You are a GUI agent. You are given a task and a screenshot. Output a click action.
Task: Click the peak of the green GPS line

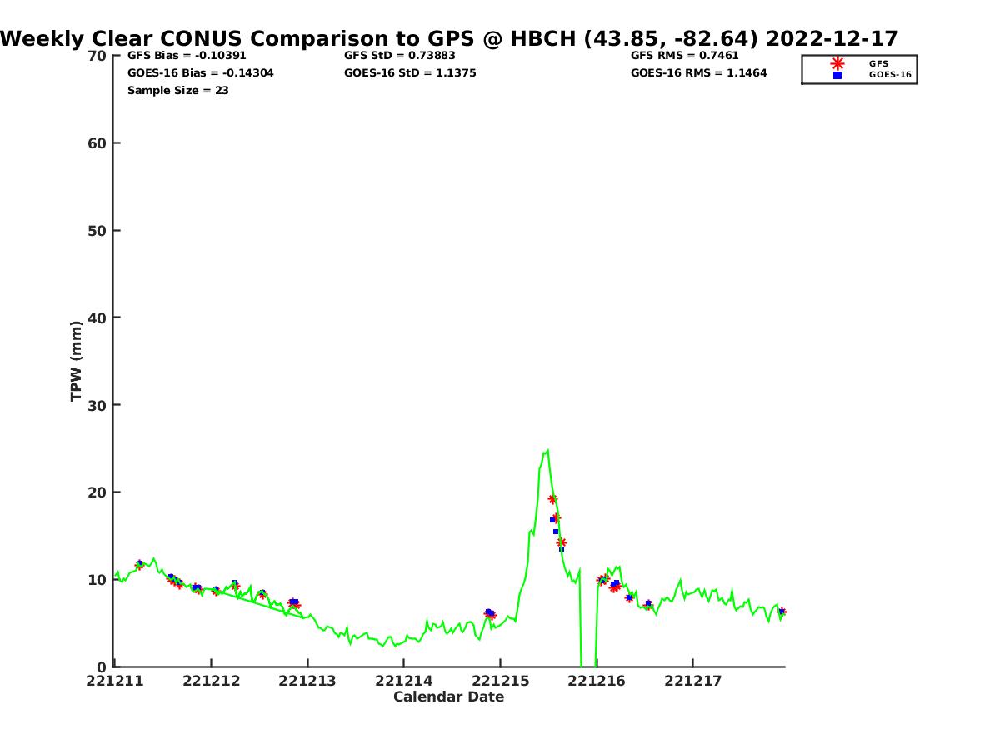tap(547, 451)
